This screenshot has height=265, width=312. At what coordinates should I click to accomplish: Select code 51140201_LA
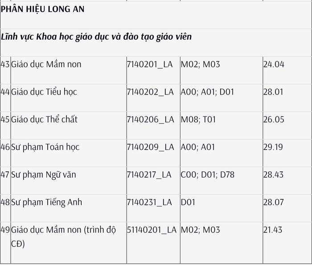pyautogui.click(x=152, y=230)
